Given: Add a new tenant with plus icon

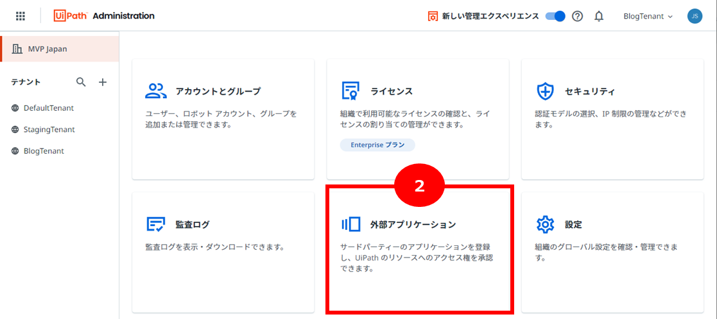Looking at the screenshot, I should pyautogui.click(x=103, y=82).
